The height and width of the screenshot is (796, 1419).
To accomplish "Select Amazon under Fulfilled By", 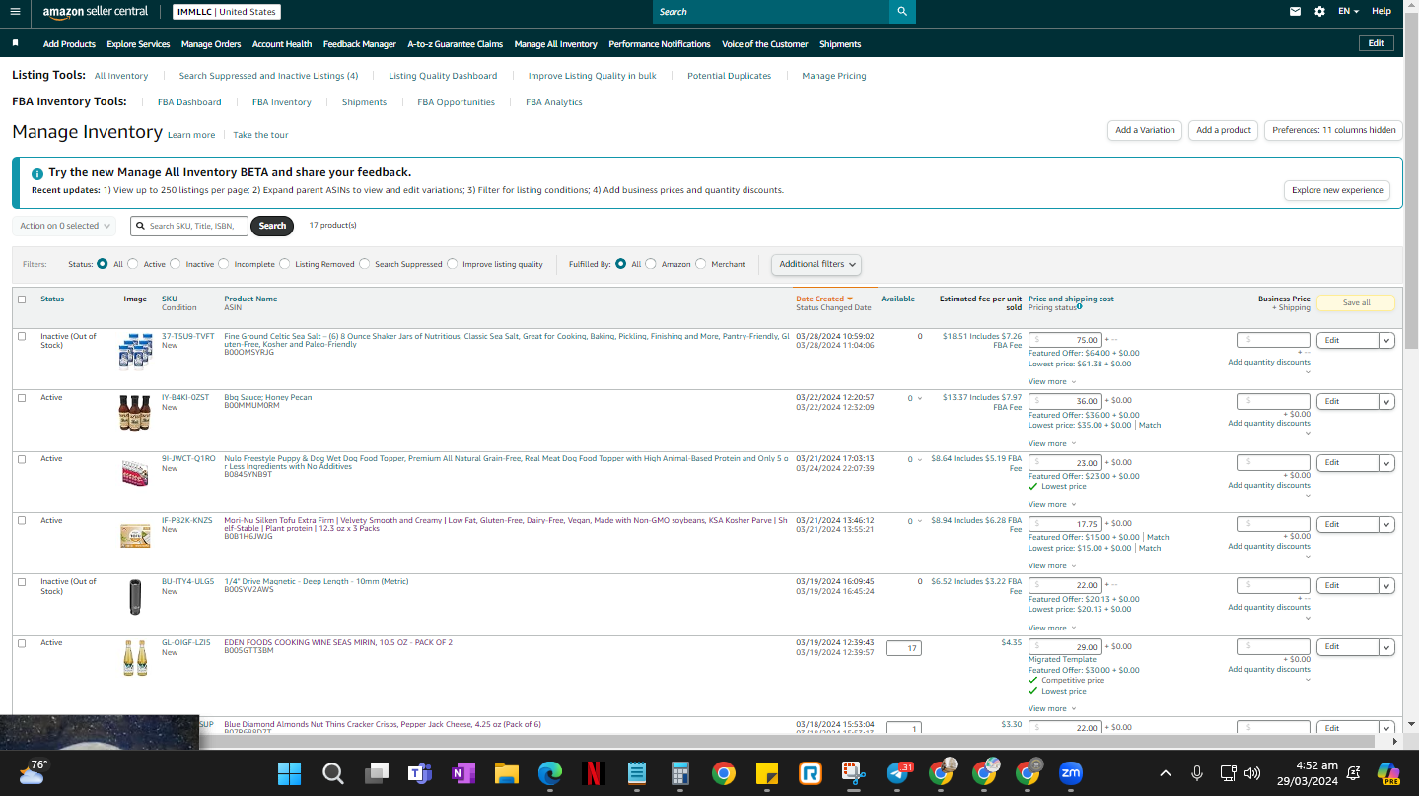I will (x=651, y=264).
